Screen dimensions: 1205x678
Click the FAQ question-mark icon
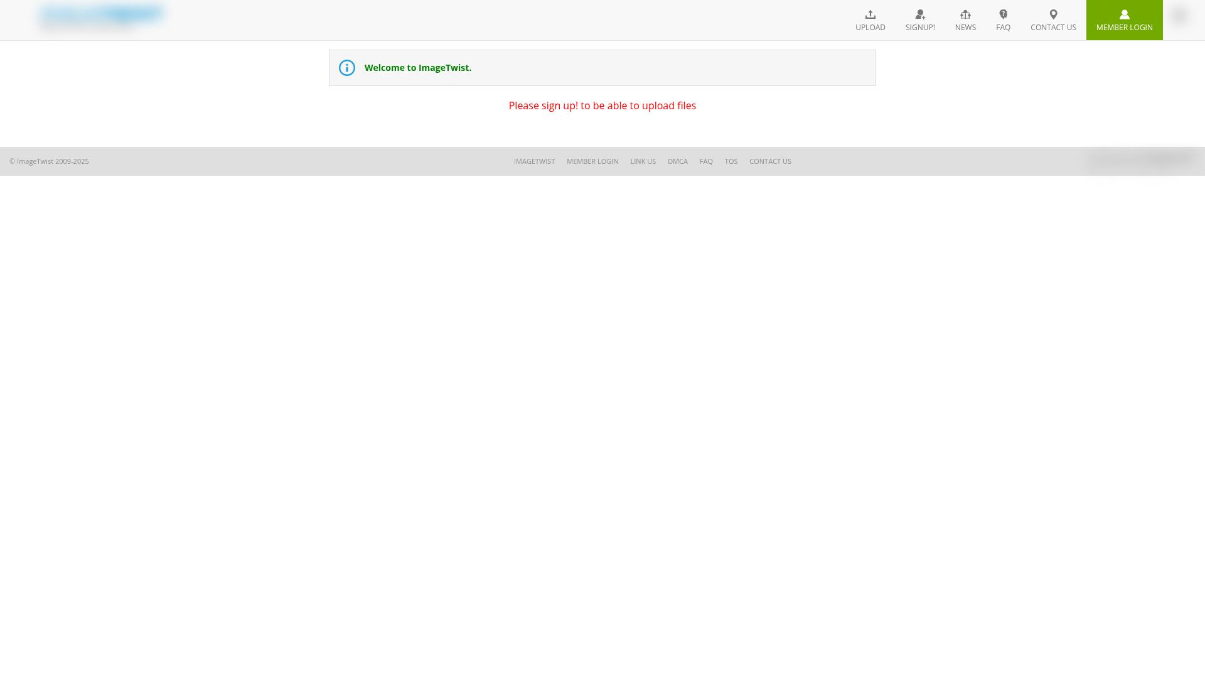pos(1003,14)
